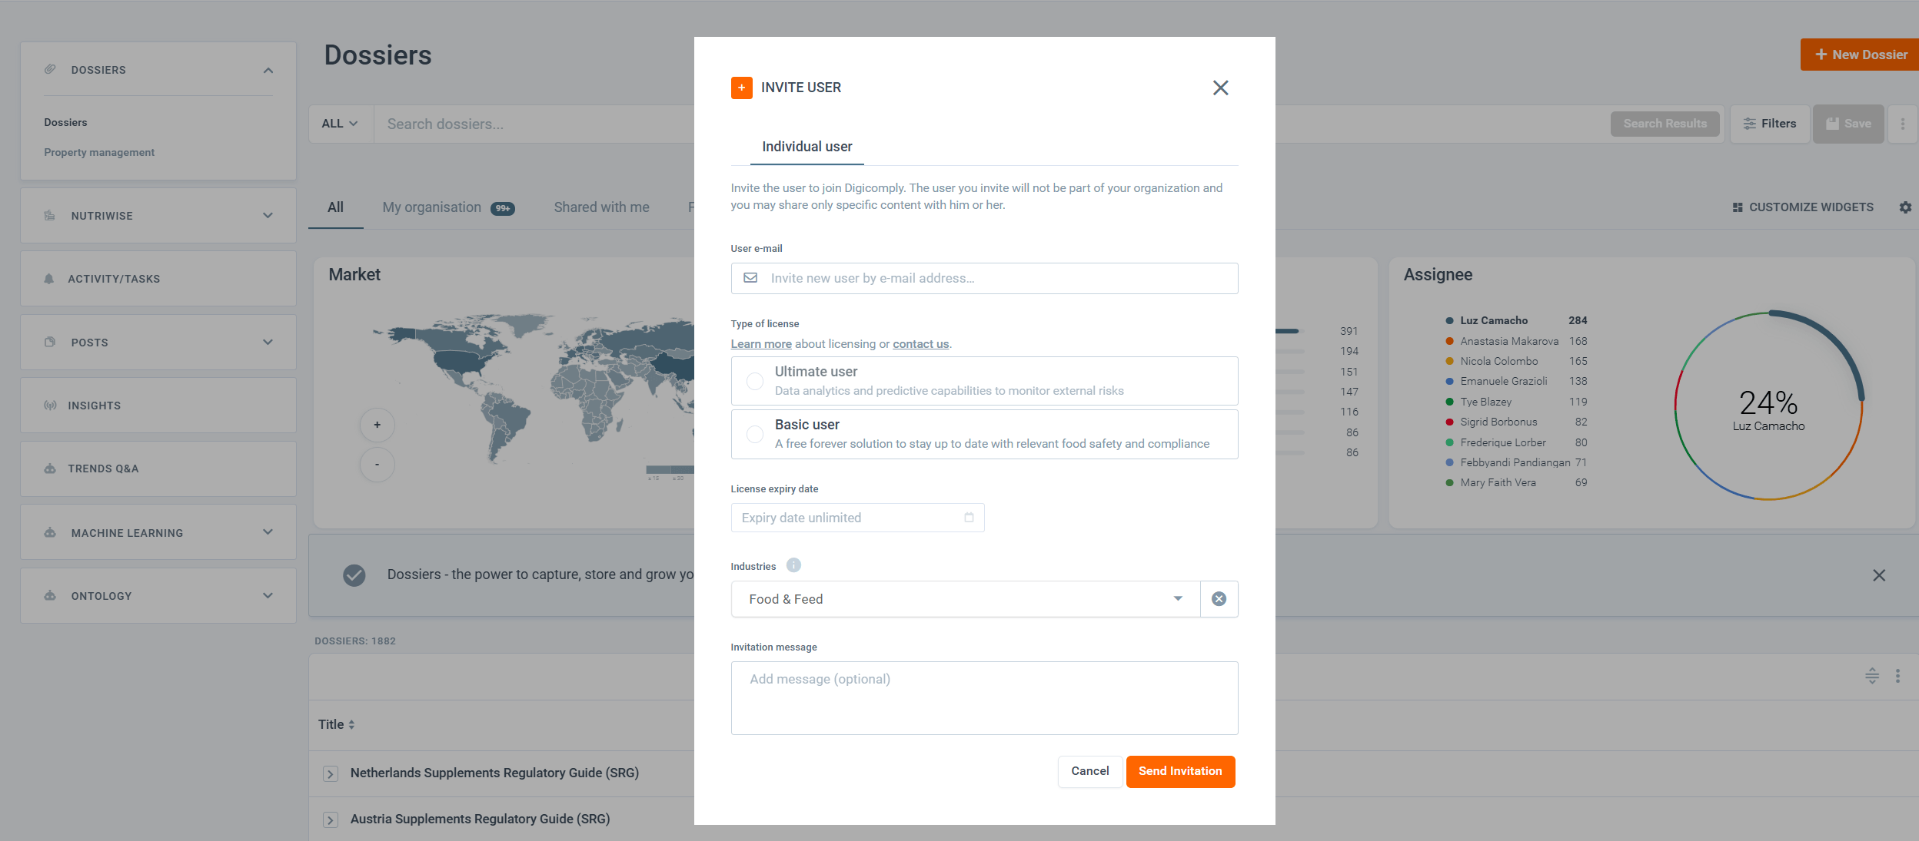This screenshot has height=841, width=1919.
Task: Click the Search Results button
Action: point(1665,124)
